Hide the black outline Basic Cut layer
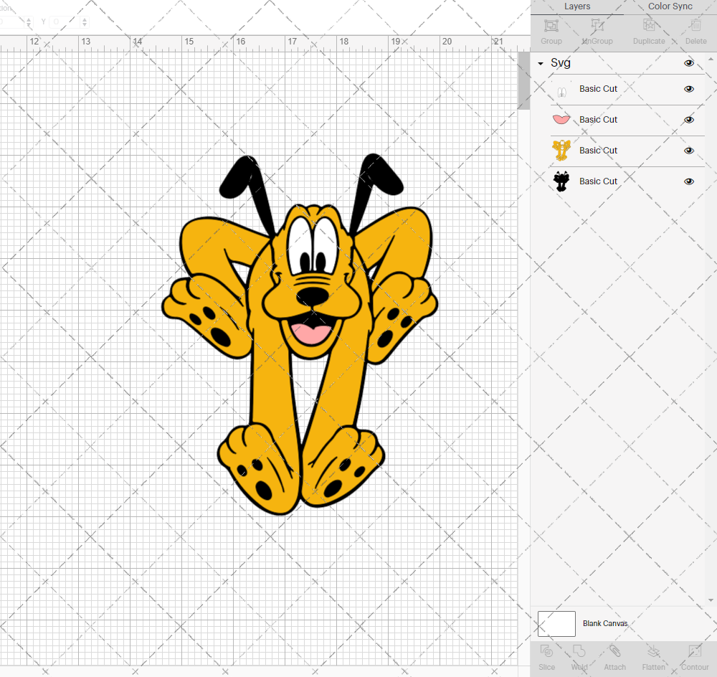 [688, 181]
